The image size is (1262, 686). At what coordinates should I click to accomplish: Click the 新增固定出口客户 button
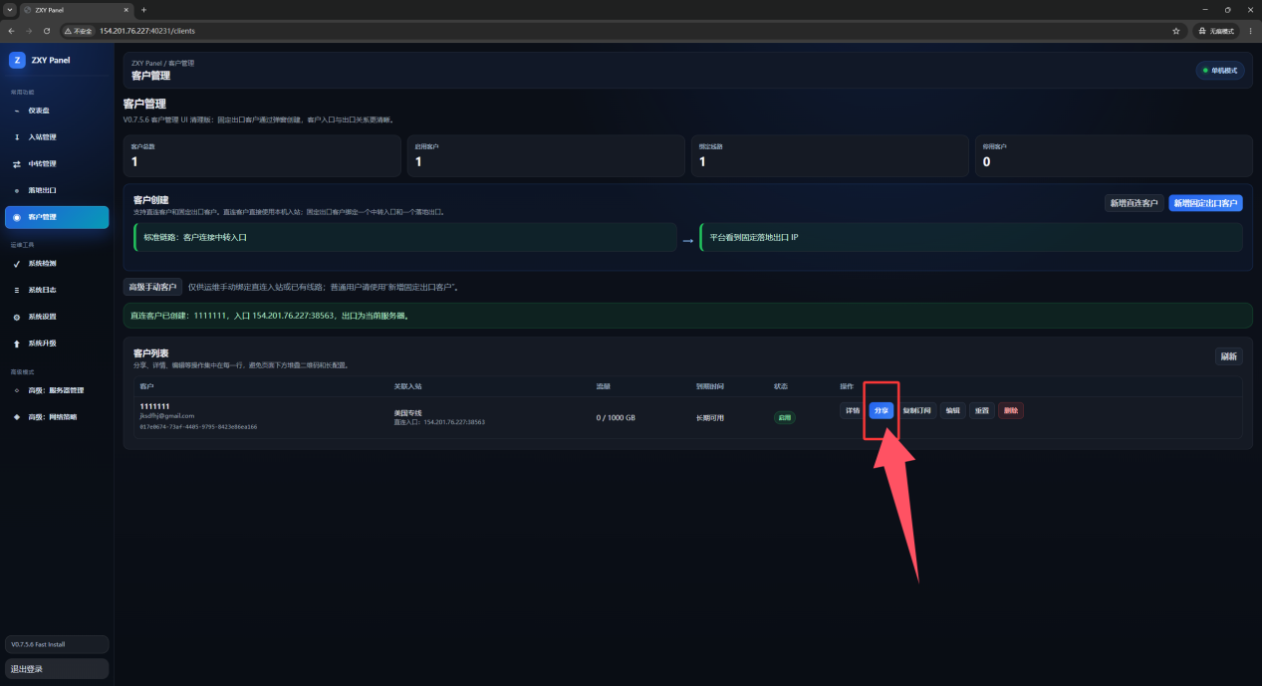point(1205,203)
